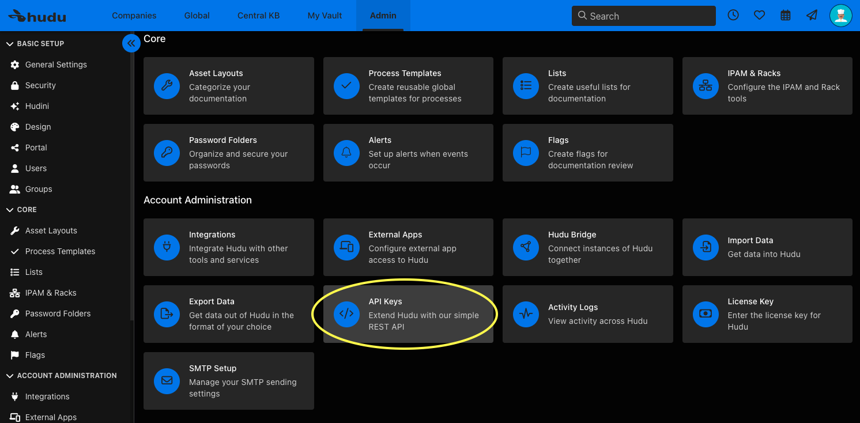Go to the My Vault tab
The image size is (860, 423).
tap(325, 16)
